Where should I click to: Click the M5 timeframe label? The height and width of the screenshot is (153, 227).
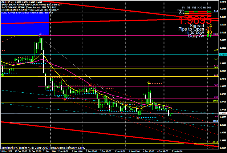(189, 8)
